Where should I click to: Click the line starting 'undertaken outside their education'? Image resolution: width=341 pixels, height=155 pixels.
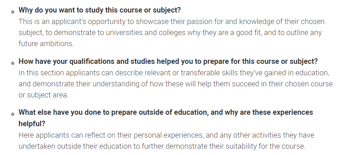[162, 147]
